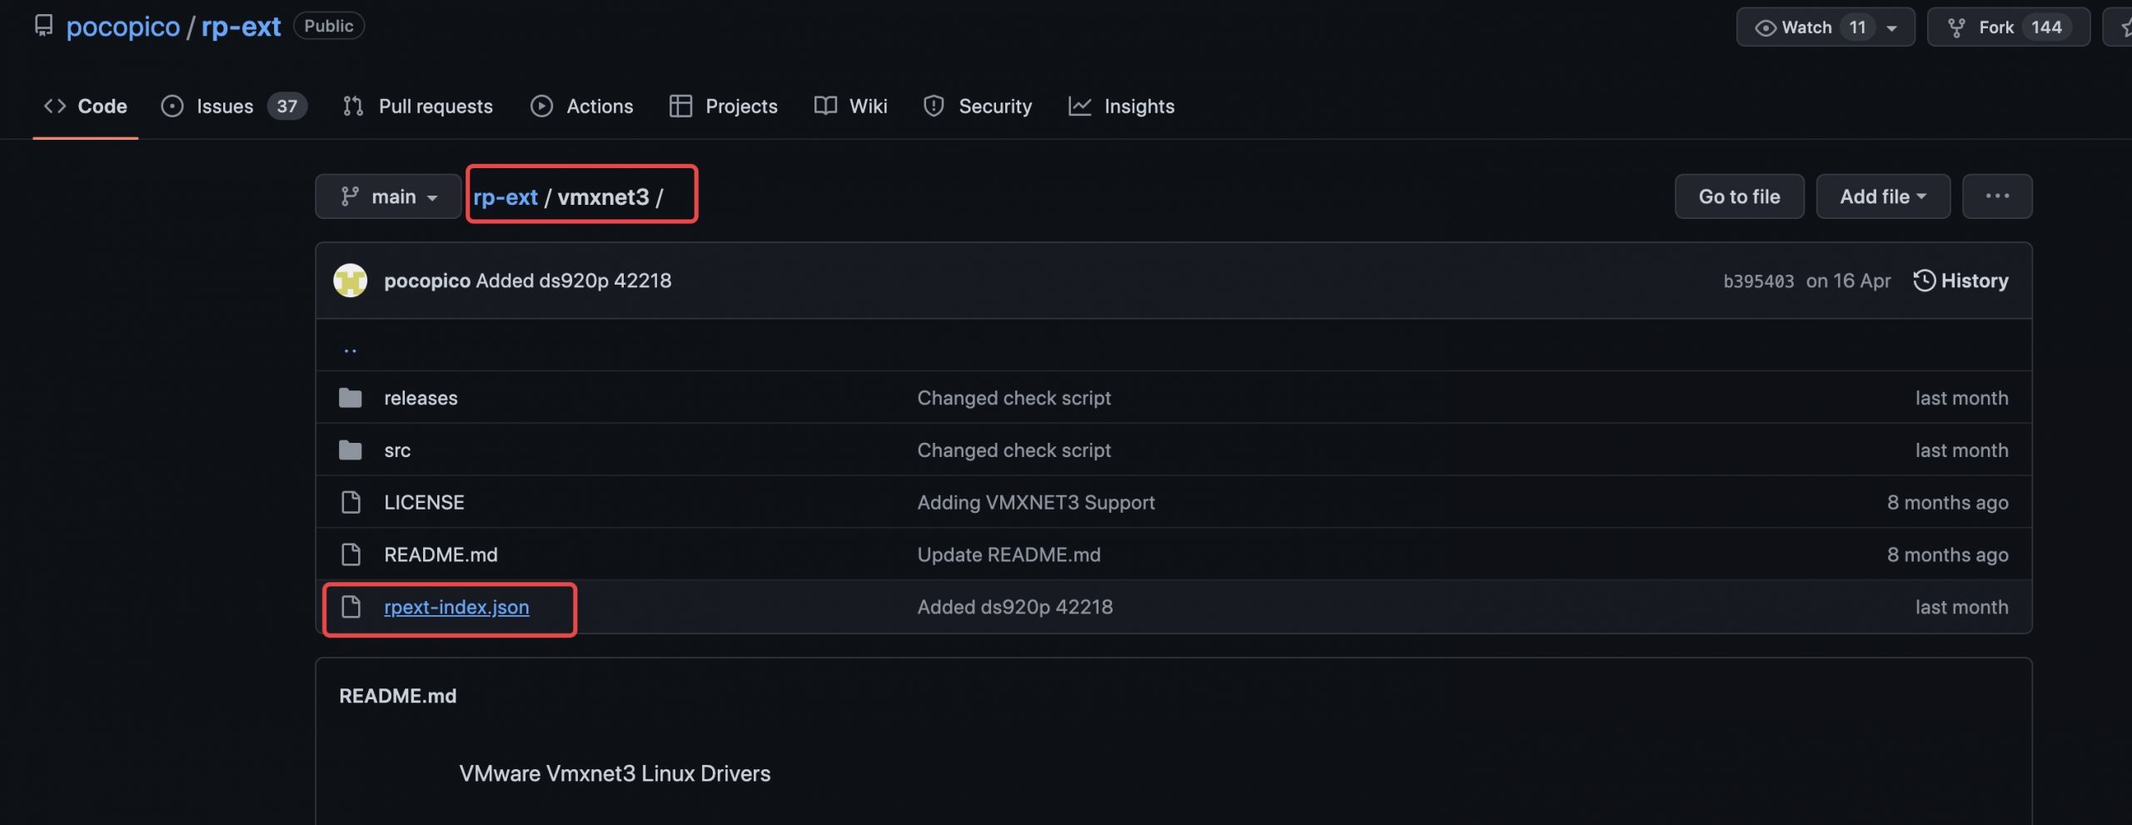Image resolution: width=2132 pixels, height=825 pixels.
Task: Open Adding VMXNET3 Support commit message
Action: [x=1036, y=502]
